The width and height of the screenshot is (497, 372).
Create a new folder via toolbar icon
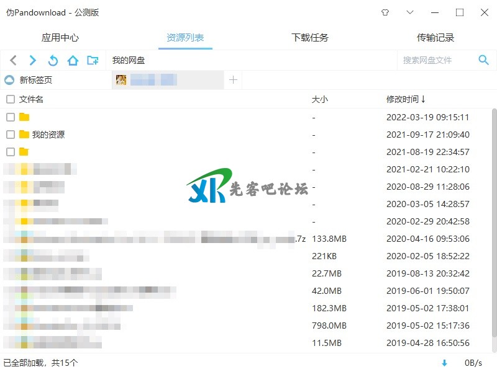coord(93,60)
